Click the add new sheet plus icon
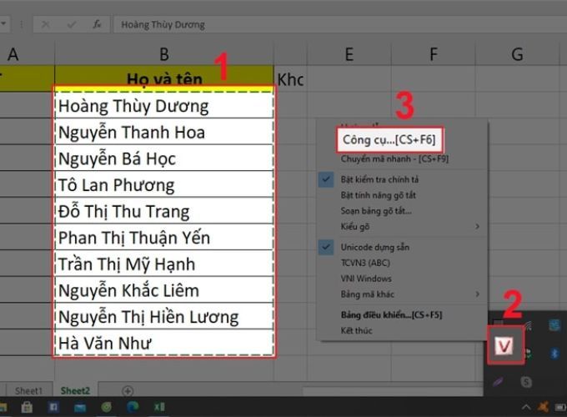 pos(128,390)
